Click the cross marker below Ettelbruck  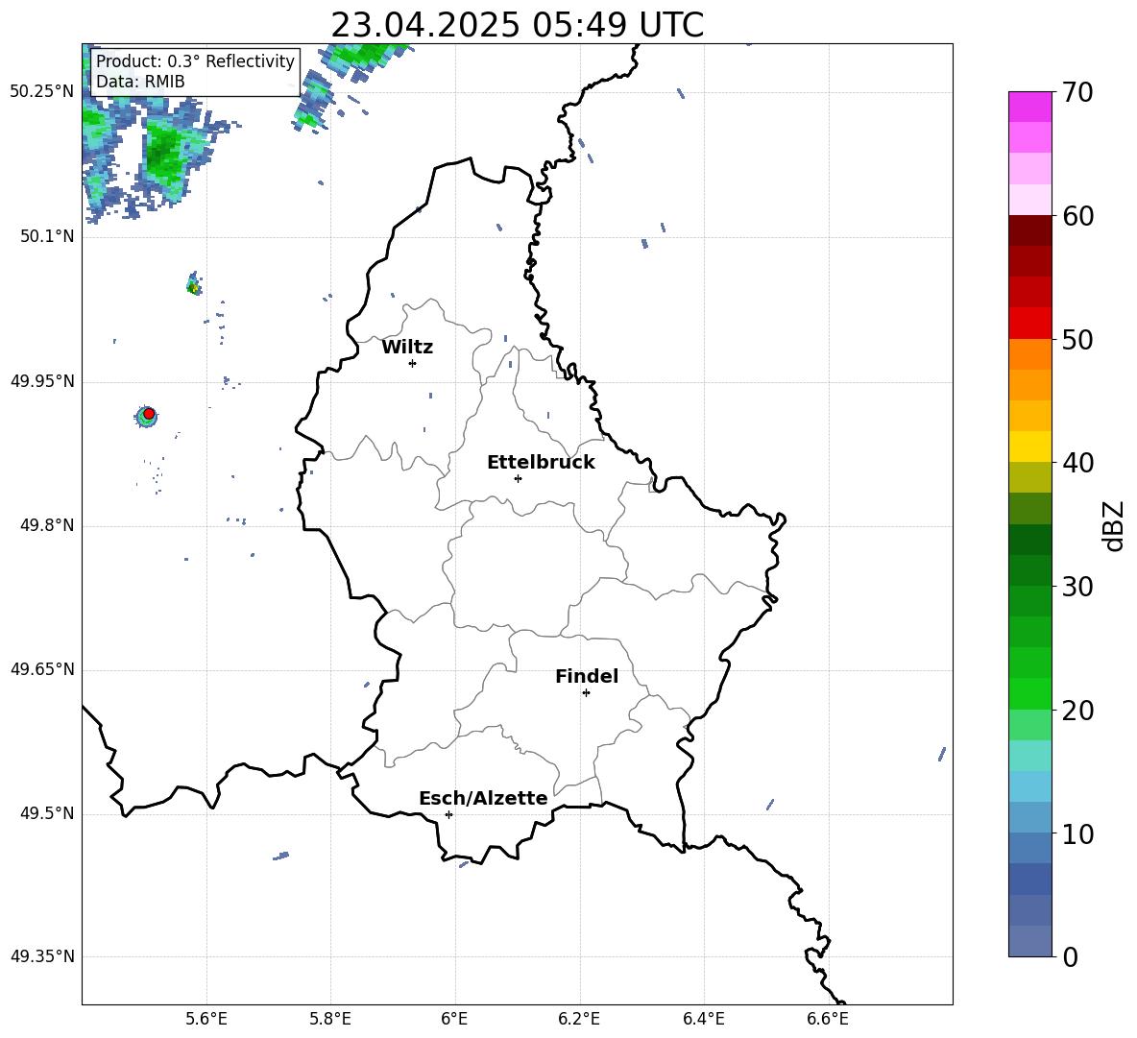518,478
